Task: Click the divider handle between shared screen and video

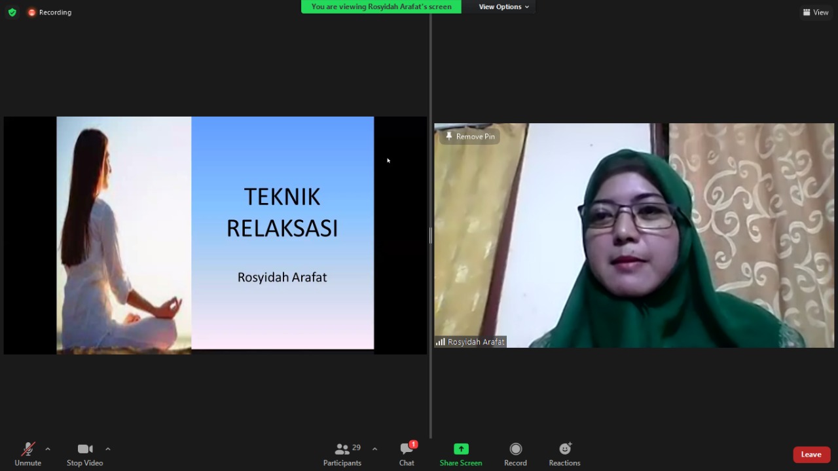Action: (430, 236)
